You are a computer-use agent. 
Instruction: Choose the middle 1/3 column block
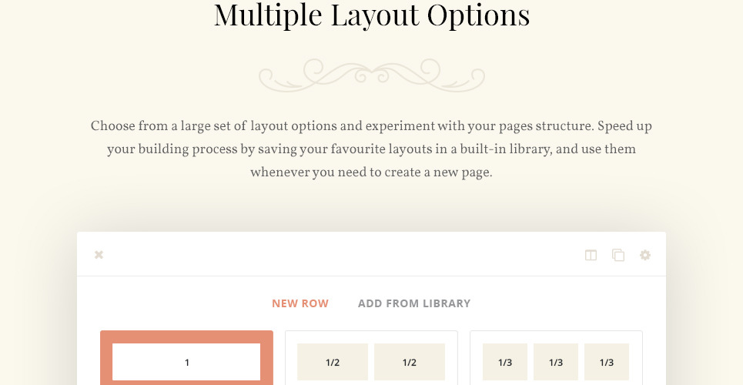(x=556, y=362)
